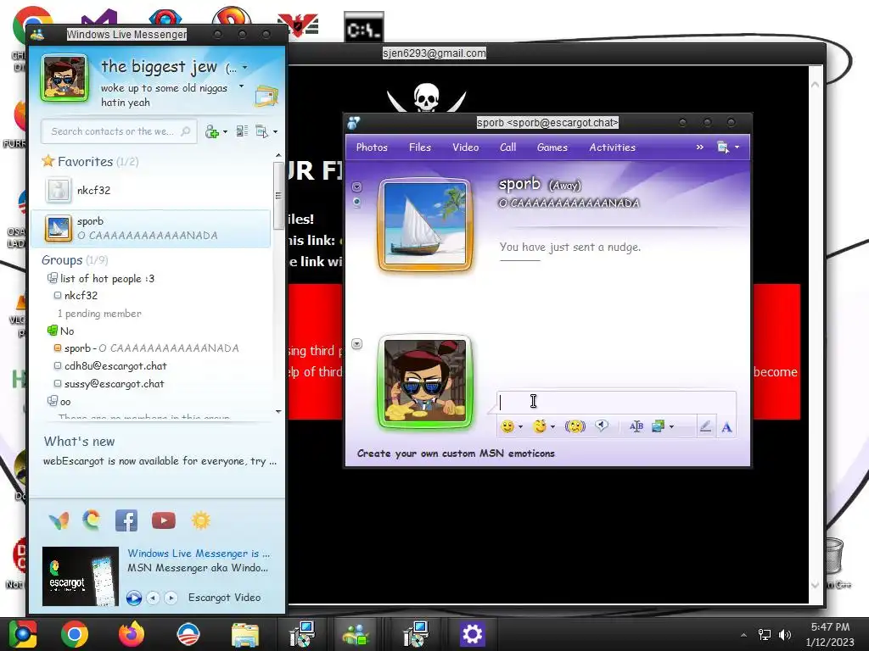Image resolution: width=869 pixels, height=651 pixels.
Task: Click your profile avatar in Messenger
Action: [64, 78]
